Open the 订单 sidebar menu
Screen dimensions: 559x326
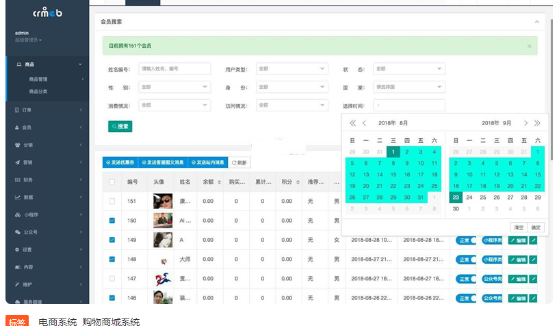pyautogui.click(x=48, y=110)
